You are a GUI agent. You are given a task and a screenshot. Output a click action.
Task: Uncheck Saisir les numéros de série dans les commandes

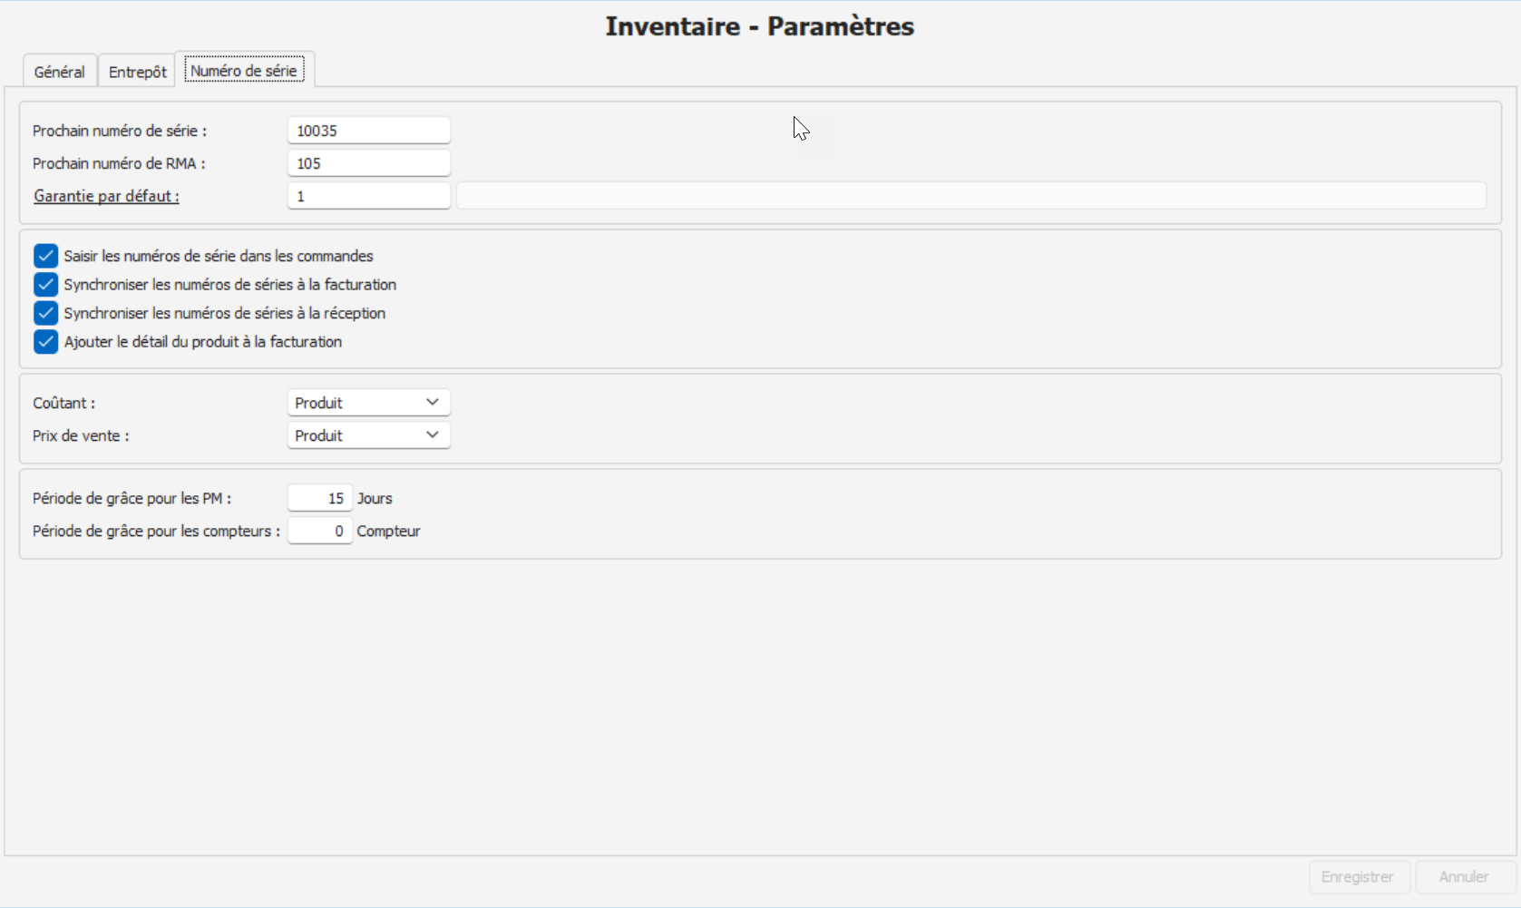click(45, 256)
